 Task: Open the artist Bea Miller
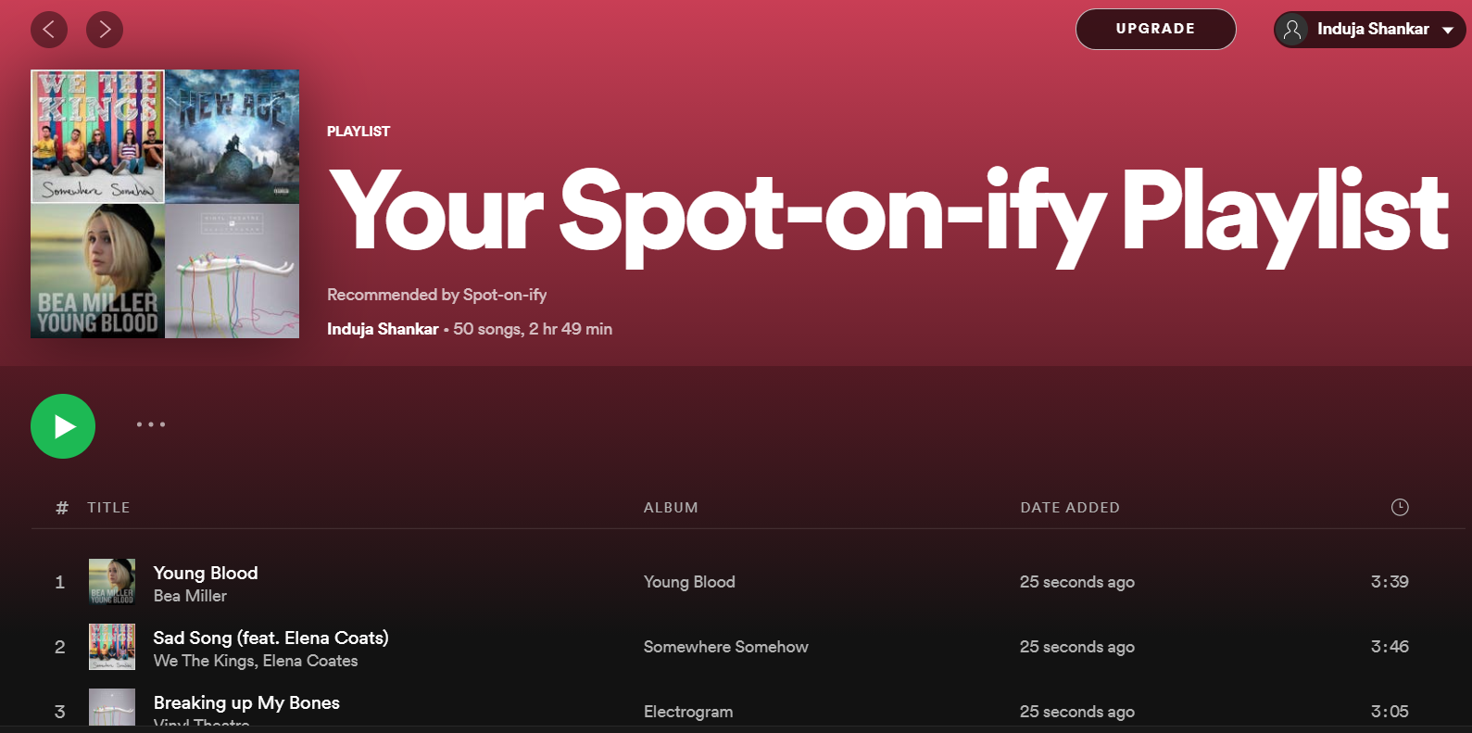[x=190, y=596]
